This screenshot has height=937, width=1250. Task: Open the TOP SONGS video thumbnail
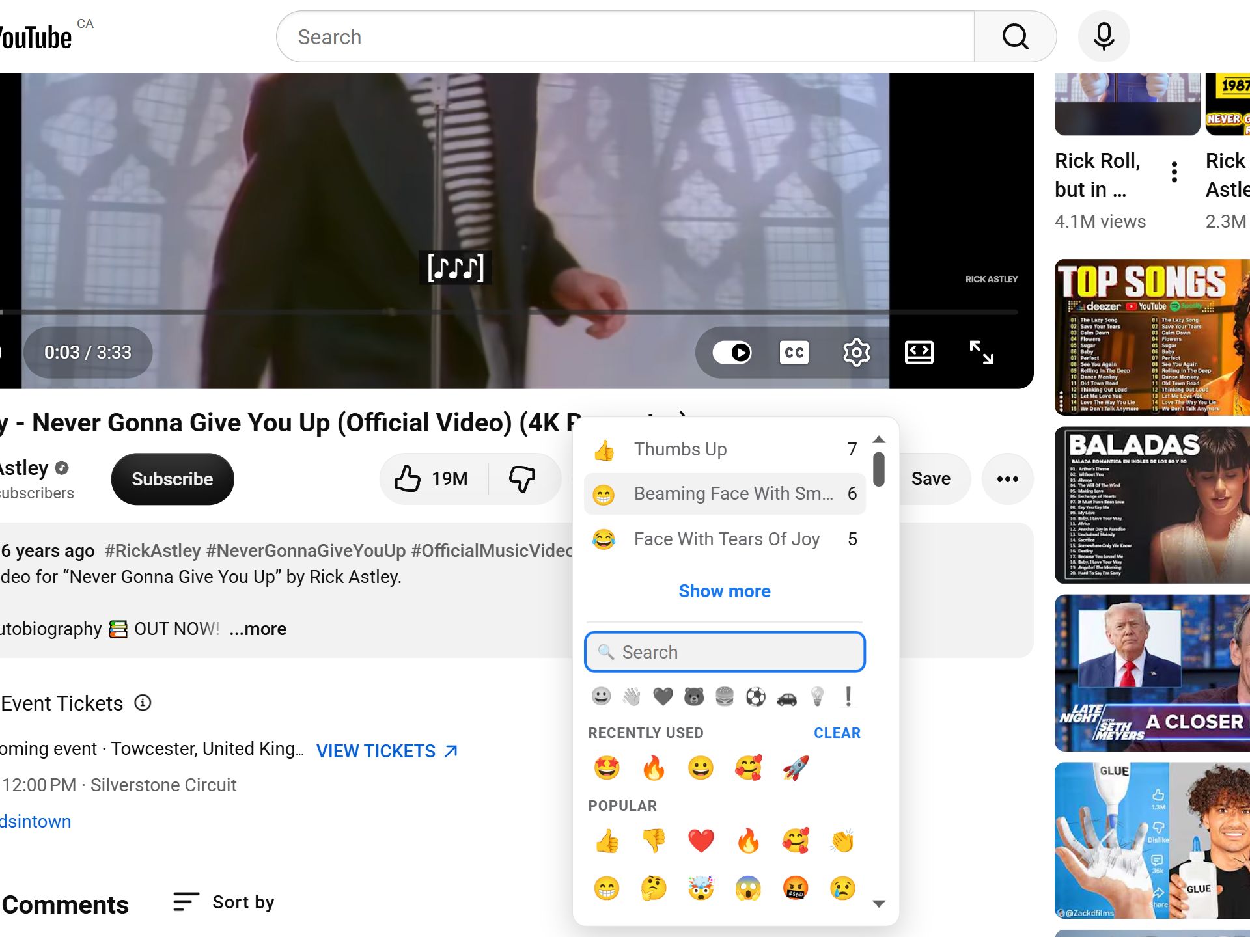click(1152, 337)
